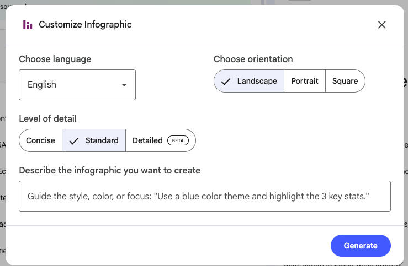
Task: Click the Choose orientation label
Action: 253,59
